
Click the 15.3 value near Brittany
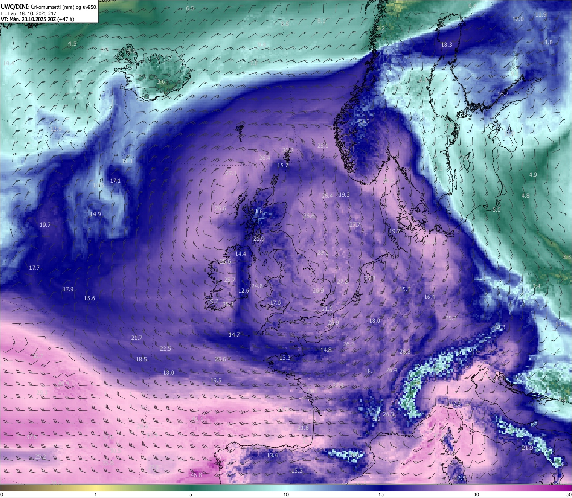coord(285,357)
